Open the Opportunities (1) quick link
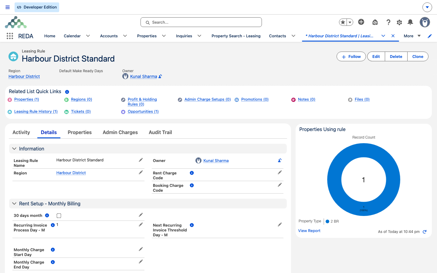Screen dimensions: 437x273 click(143, 112)
